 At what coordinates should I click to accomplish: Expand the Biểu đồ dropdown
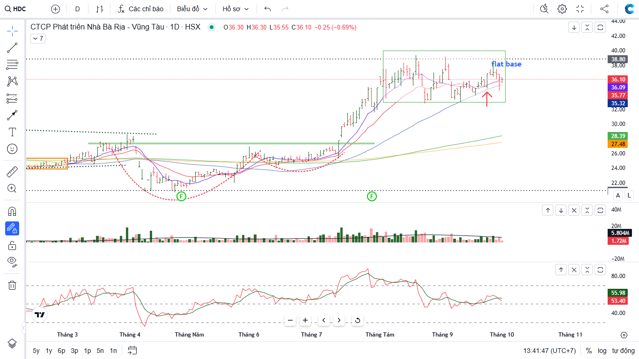(192, 9)
